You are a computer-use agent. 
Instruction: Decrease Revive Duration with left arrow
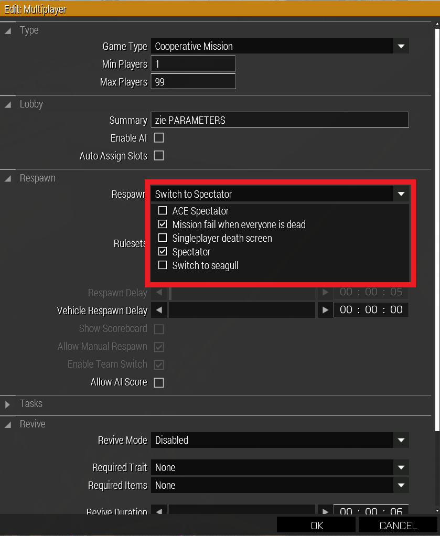click(159, 510)
